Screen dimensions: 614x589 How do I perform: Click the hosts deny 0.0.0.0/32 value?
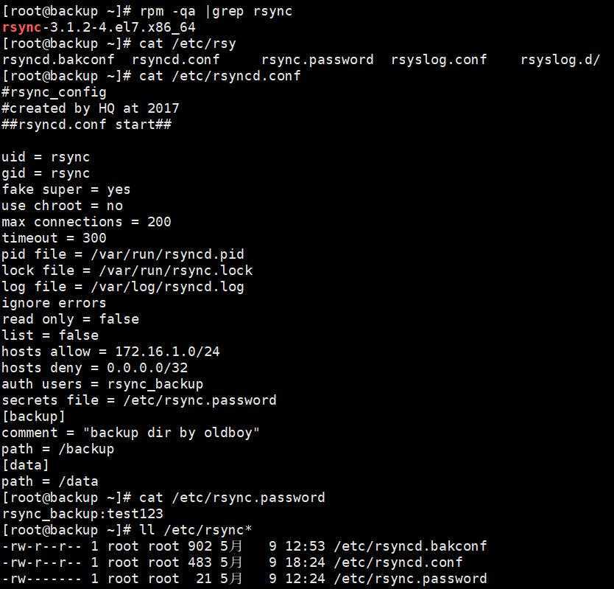147,368
